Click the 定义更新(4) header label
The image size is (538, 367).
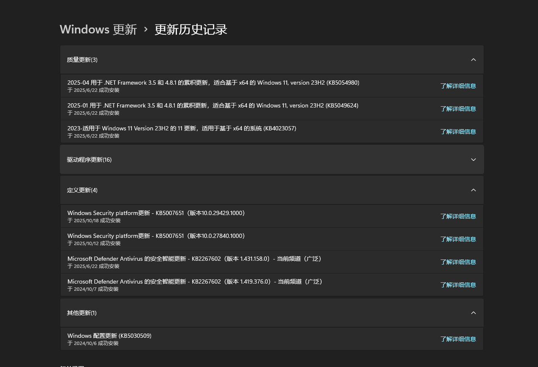point(82,190)
